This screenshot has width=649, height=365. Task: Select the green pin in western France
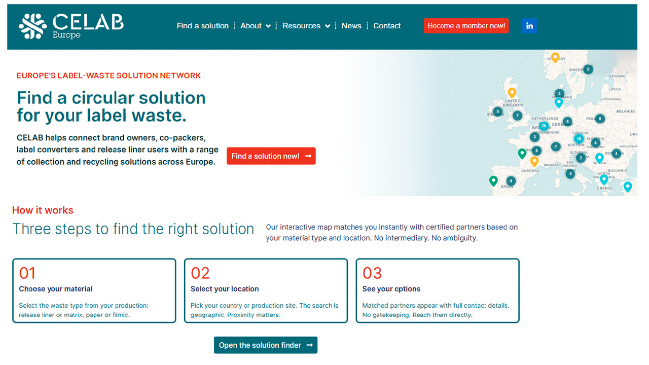click(x=522, y=153)
